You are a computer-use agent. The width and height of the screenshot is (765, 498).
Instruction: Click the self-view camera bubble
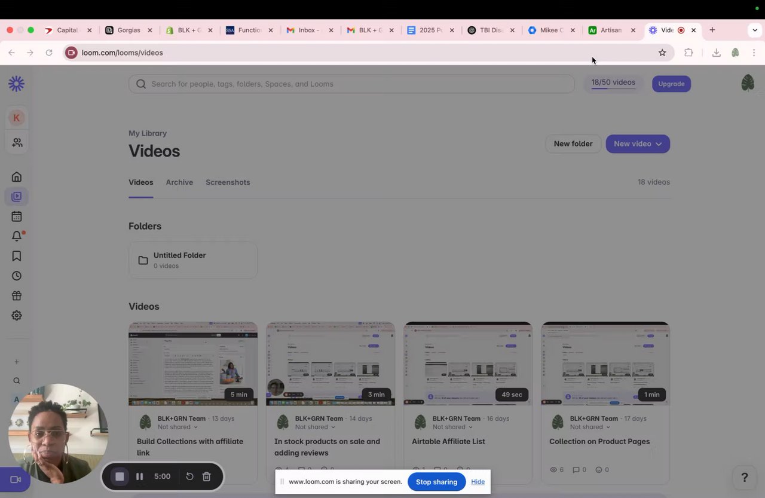[x=58, y=433]
